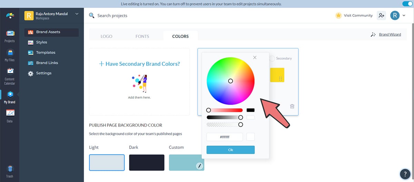
Task: Turn off the live editing toggle
Action: point(407,4)
